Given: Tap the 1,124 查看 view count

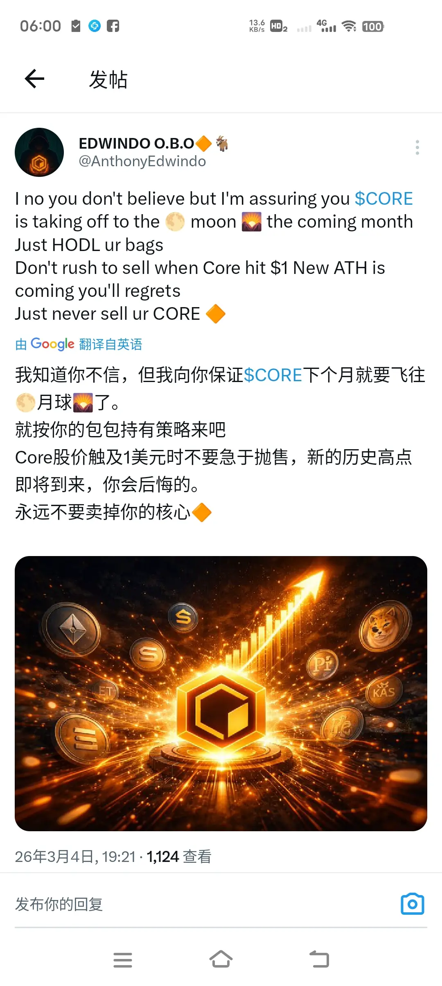Looking at the screenshot, I should [179, 856].
